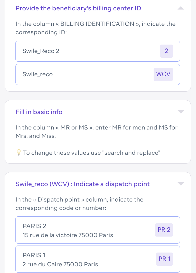Open the Swile_Reco 2 billing center row
This screenshot has width=196, height=273.
coord(98,51)
